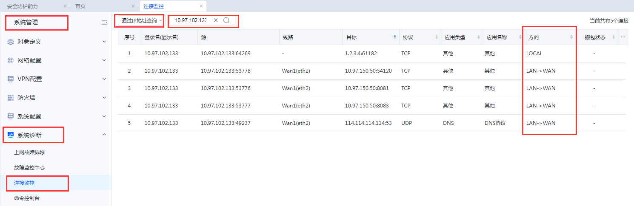This screenshot has height=206, width=634.
Task: Click target 10.97.150.50:8083
Action: [x=367, y=106]
